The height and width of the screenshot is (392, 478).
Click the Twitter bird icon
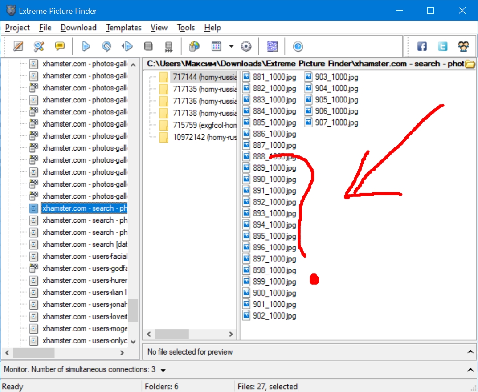click(x=443, y=46)
